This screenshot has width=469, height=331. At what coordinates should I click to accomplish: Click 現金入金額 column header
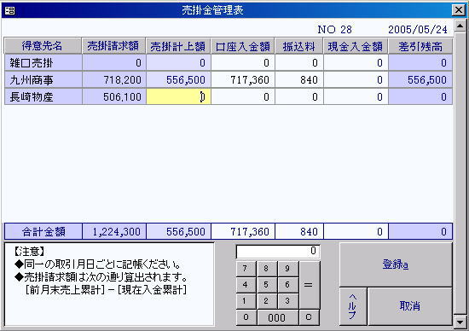click(356, 46)
